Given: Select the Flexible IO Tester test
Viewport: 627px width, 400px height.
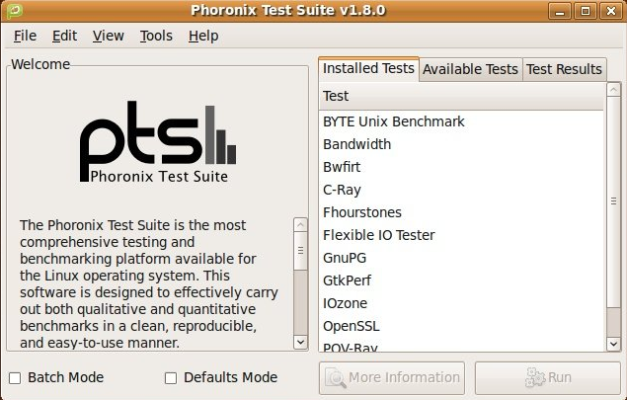Looking at the screenshot, I should 379,235.
